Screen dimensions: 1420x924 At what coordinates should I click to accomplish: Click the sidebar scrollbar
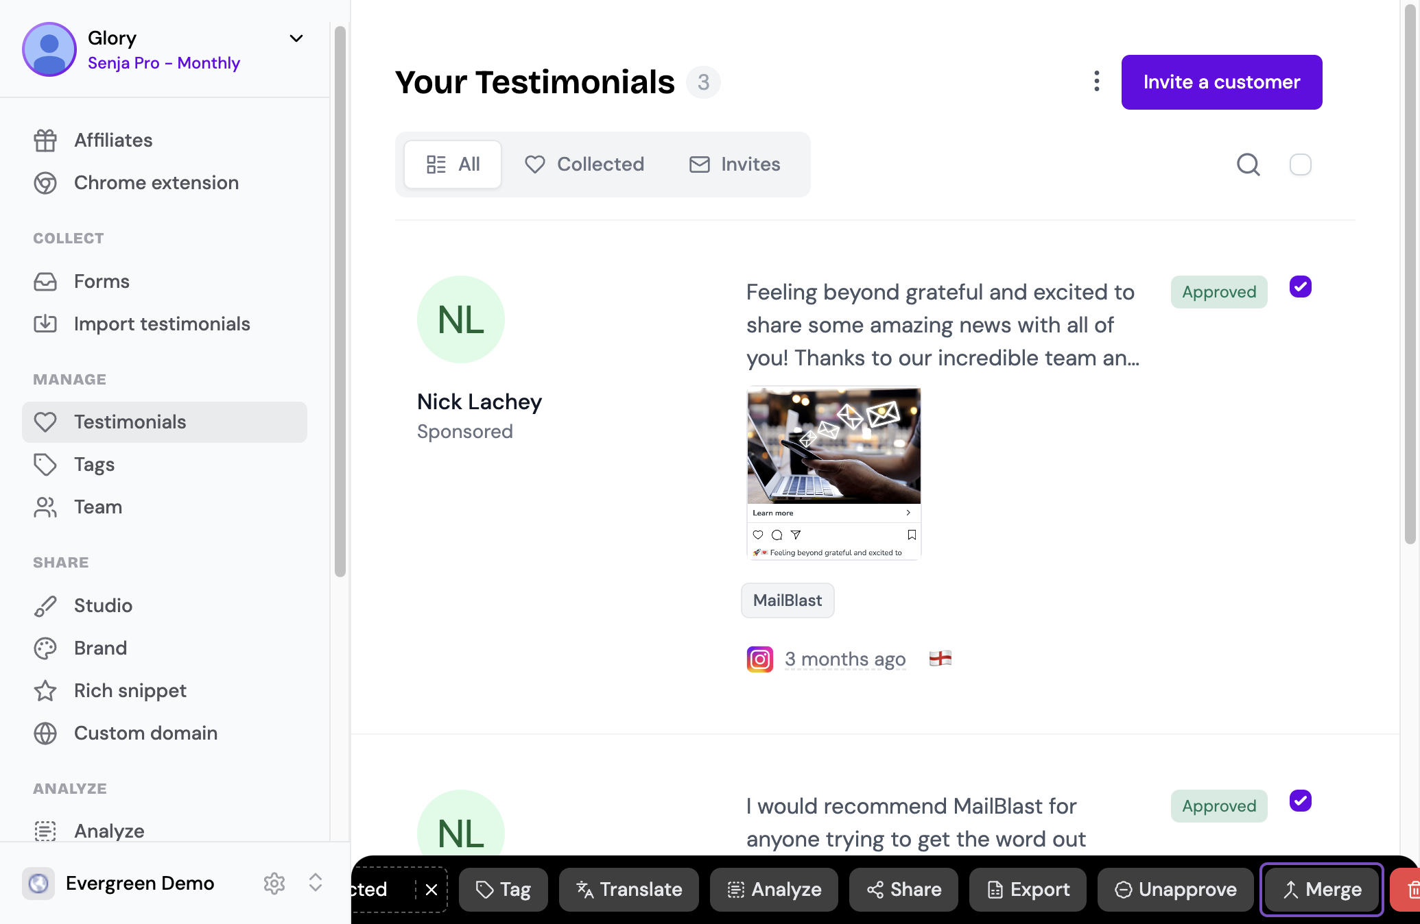coord(340,302)
